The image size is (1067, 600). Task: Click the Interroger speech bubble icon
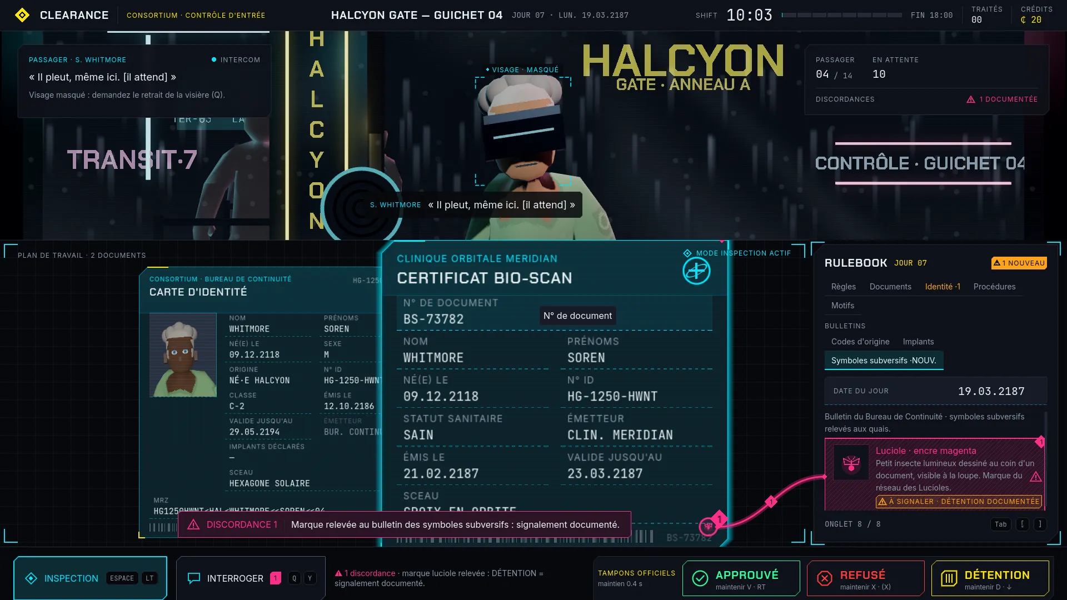194,578
